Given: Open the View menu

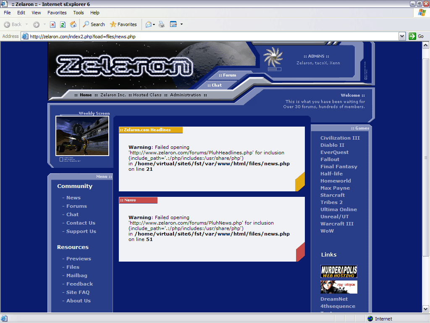Looking at the screenshot, I should coord(36,13).
